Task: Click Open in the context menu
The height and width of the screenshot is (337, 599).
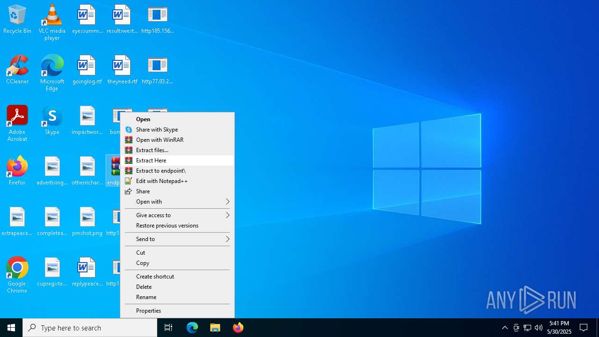Action: (177, 119)
